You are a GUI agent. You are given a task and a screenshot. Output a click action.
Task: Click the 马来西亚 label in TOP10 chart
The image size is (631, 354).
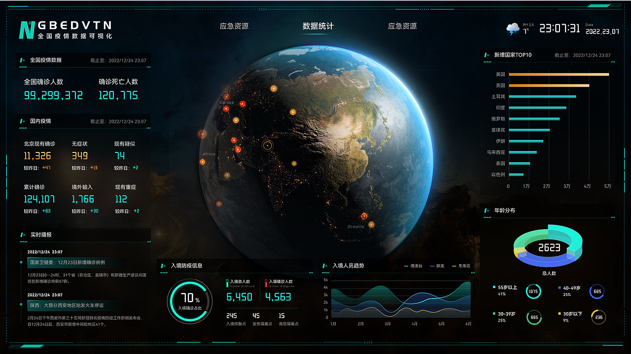[496, 152]
